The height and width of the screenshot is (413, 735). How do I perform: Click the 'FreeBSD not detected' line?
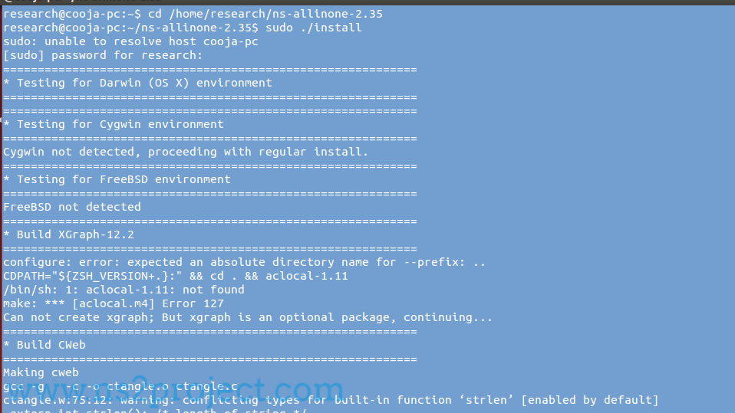coord(71,207)
